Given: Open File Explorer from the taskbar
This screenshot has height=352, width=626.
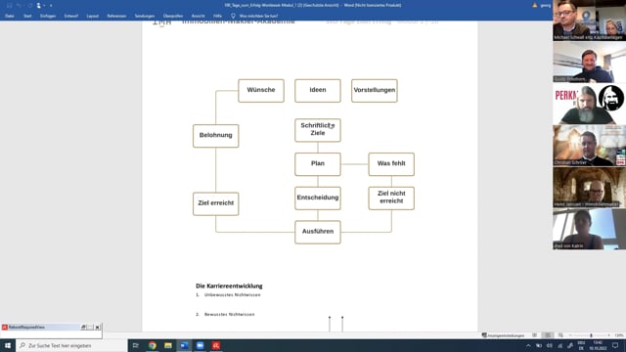Looking at the screenshot, I should [x=168, y=345].
